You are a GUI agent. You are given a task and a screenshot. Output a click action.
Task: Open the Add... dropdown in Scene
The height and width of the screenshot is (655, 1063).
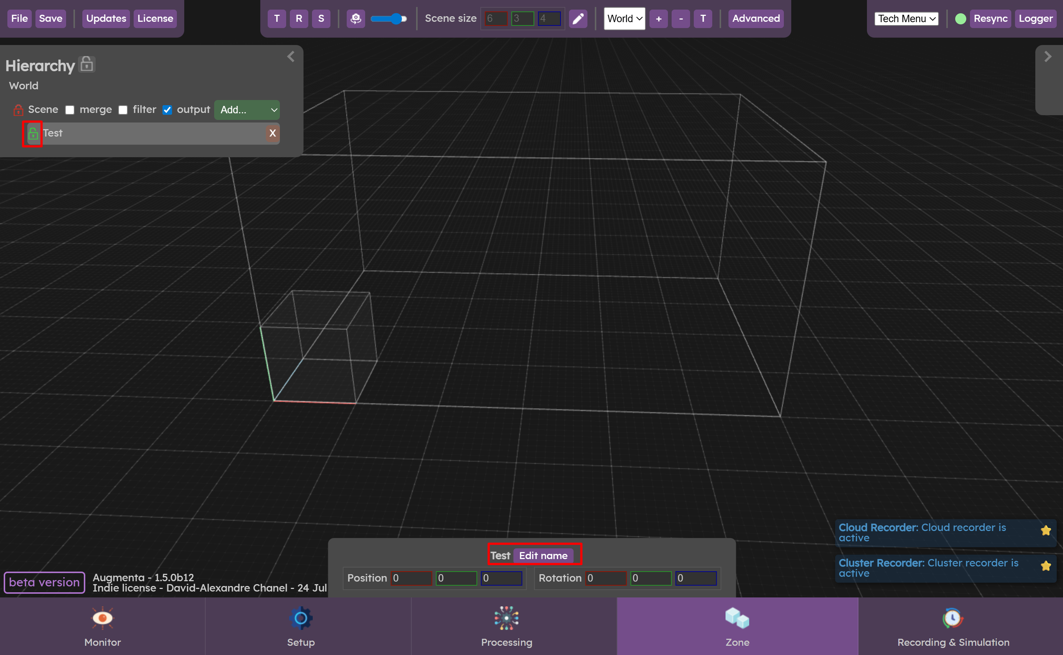[x=247, y=110]
